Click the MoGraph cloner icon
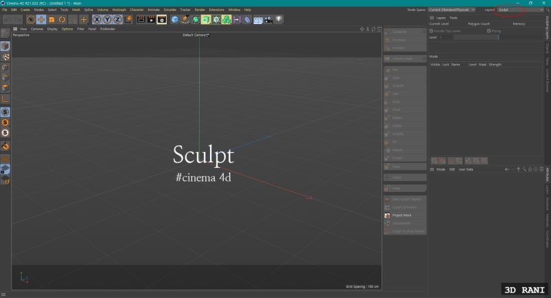 pyautogui.click(x=227, y=20)
